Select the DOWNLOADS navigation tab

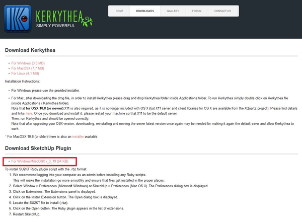(145, 11)
